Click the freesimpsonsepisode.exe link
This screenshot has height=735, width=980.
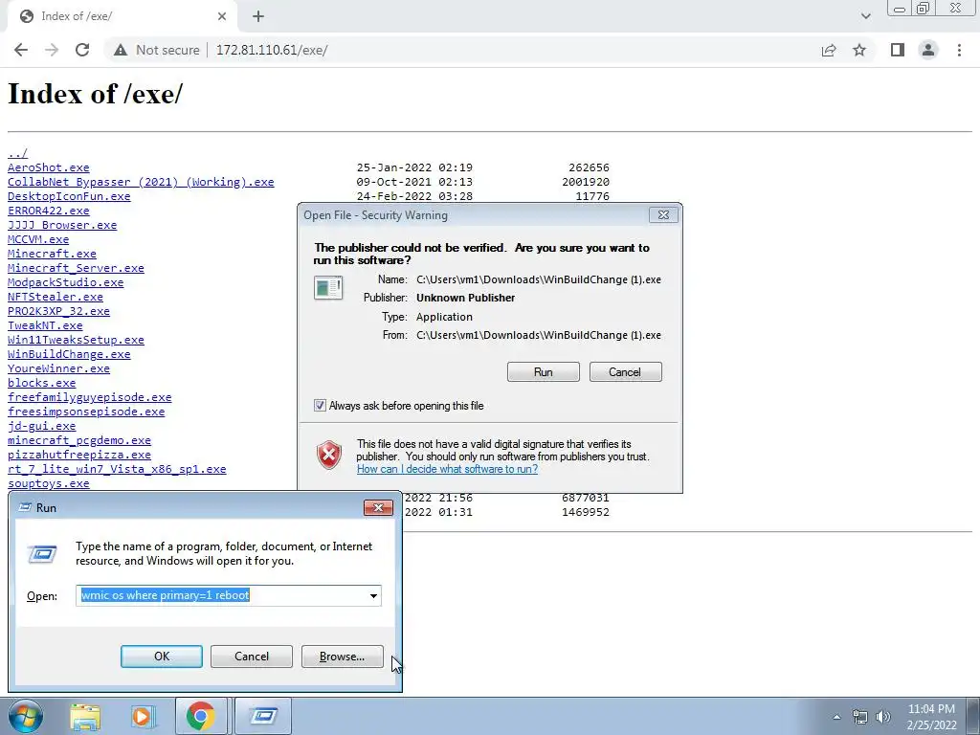click(86, 412)
